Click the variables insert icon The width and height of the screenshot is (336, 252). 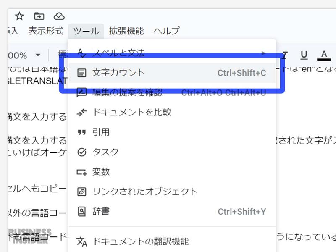[82, 172]
